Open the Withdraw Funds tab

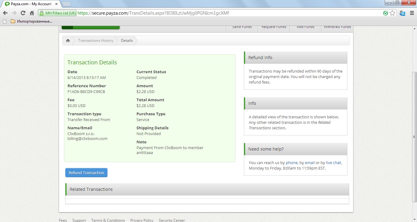click(x=337, y=27)
